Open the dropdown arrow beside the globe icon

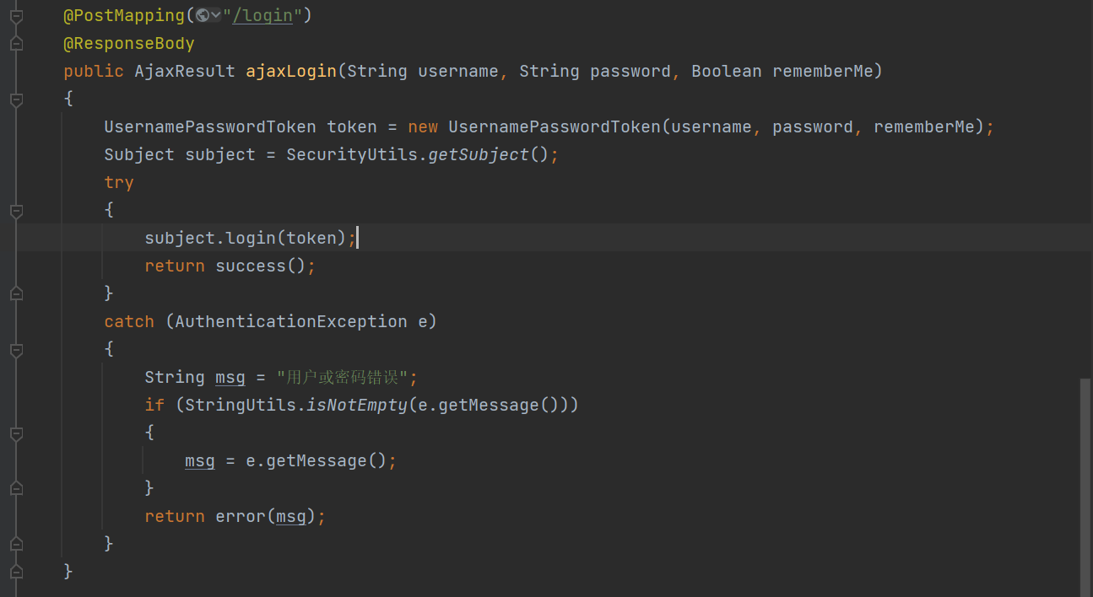coord(216,15)
